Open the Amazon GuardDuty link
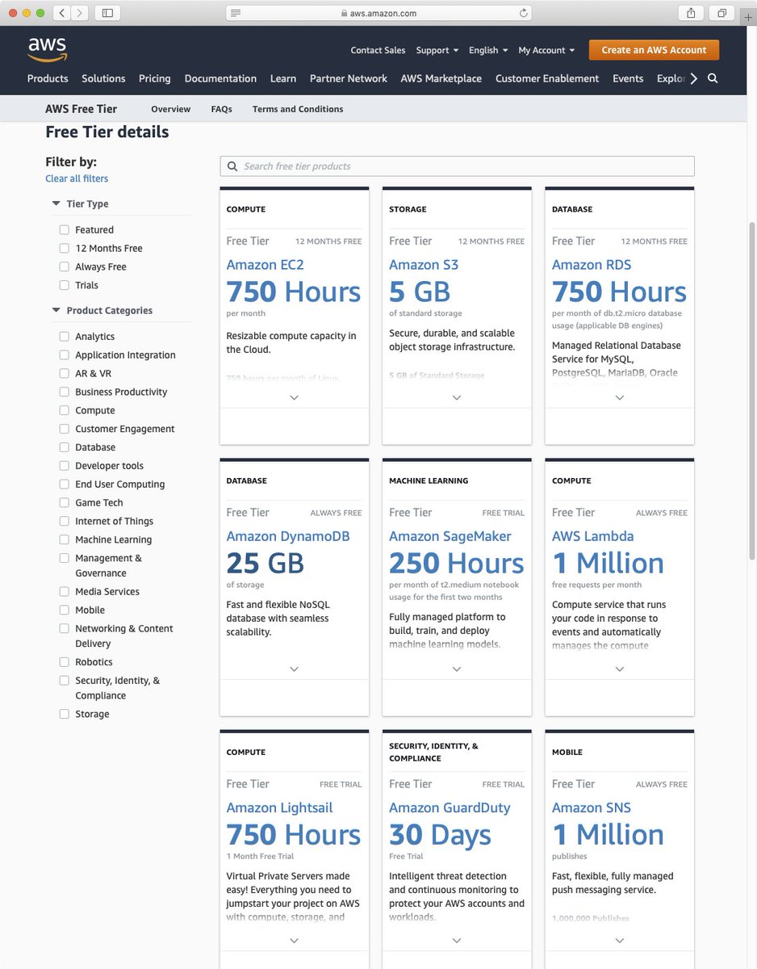This screenshot has height=969, width=757. 450,807
